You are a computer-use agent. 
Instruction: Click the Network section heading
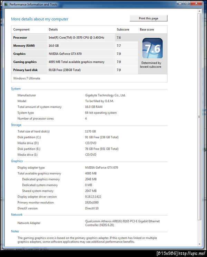click(x=17, y=214)
